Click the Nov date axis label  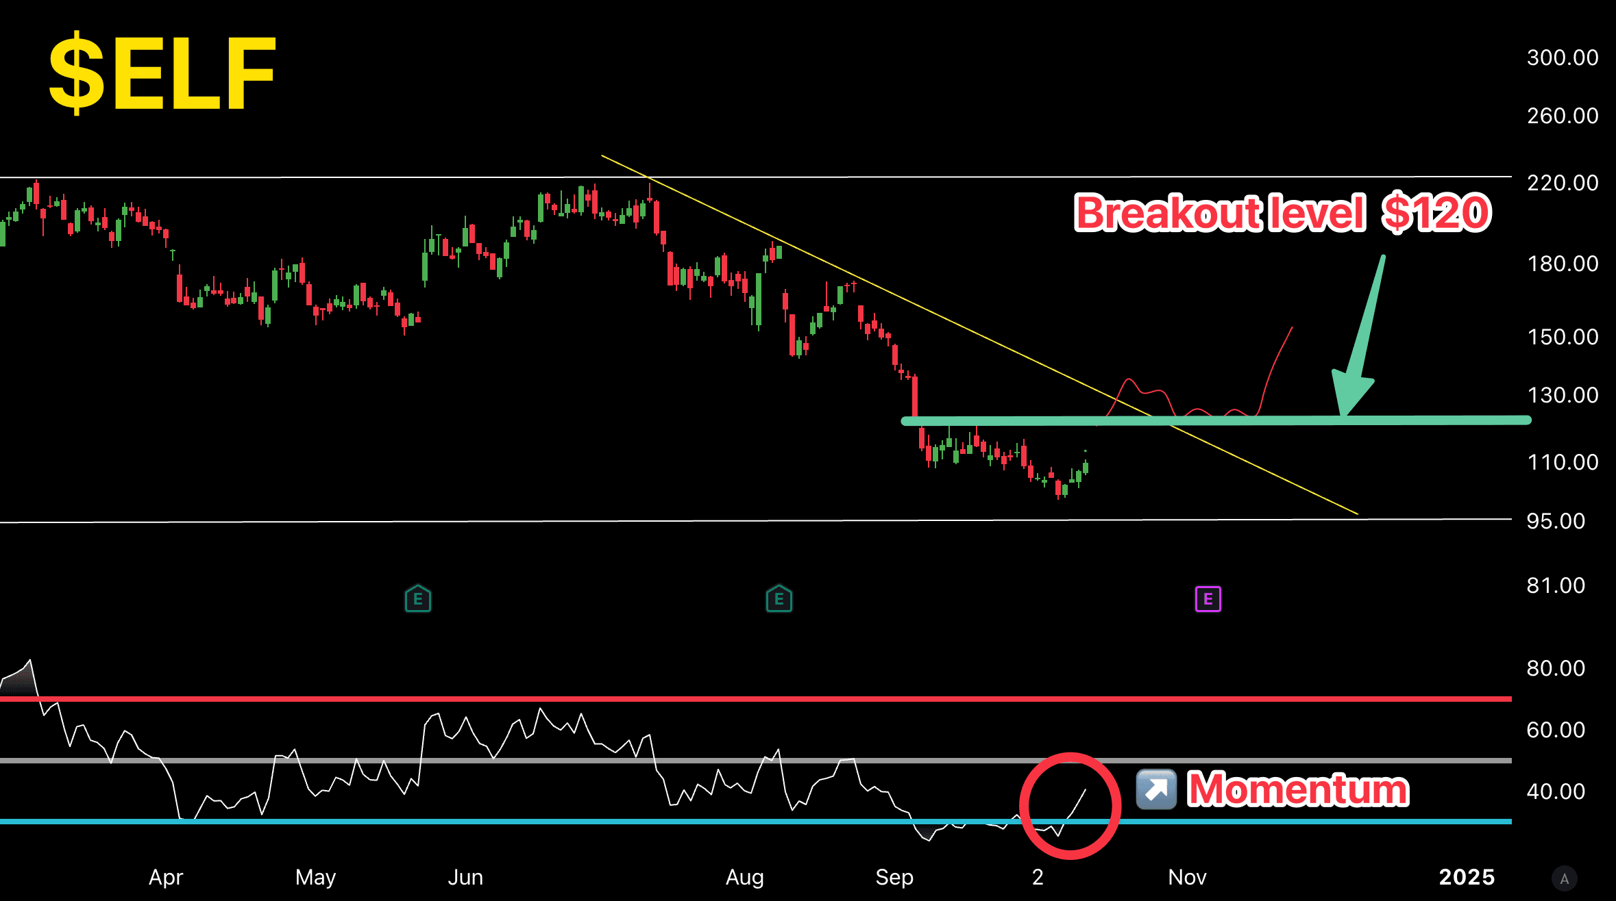click(x=1187, y=877)
